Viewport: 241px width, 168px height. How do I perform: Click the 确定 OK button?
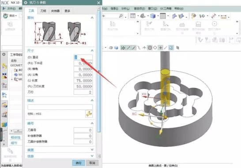click(x=79, y=163)
